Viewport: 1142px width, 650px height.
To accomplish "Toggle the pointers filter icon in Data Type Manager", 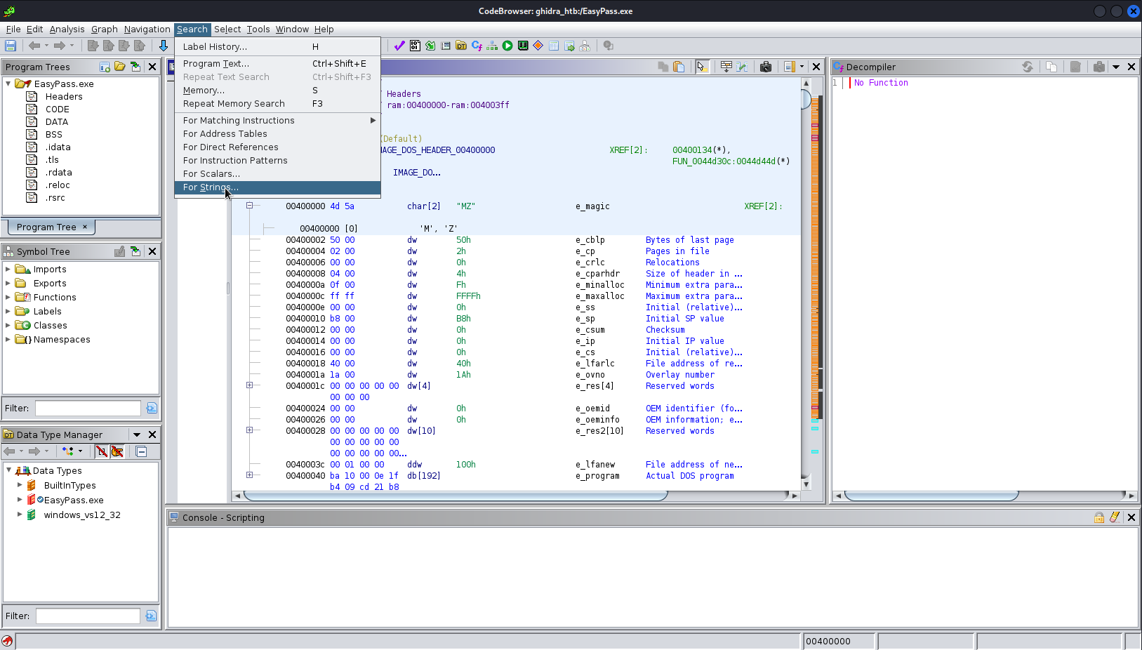I will pyautogui.click(x=117, y=451).
